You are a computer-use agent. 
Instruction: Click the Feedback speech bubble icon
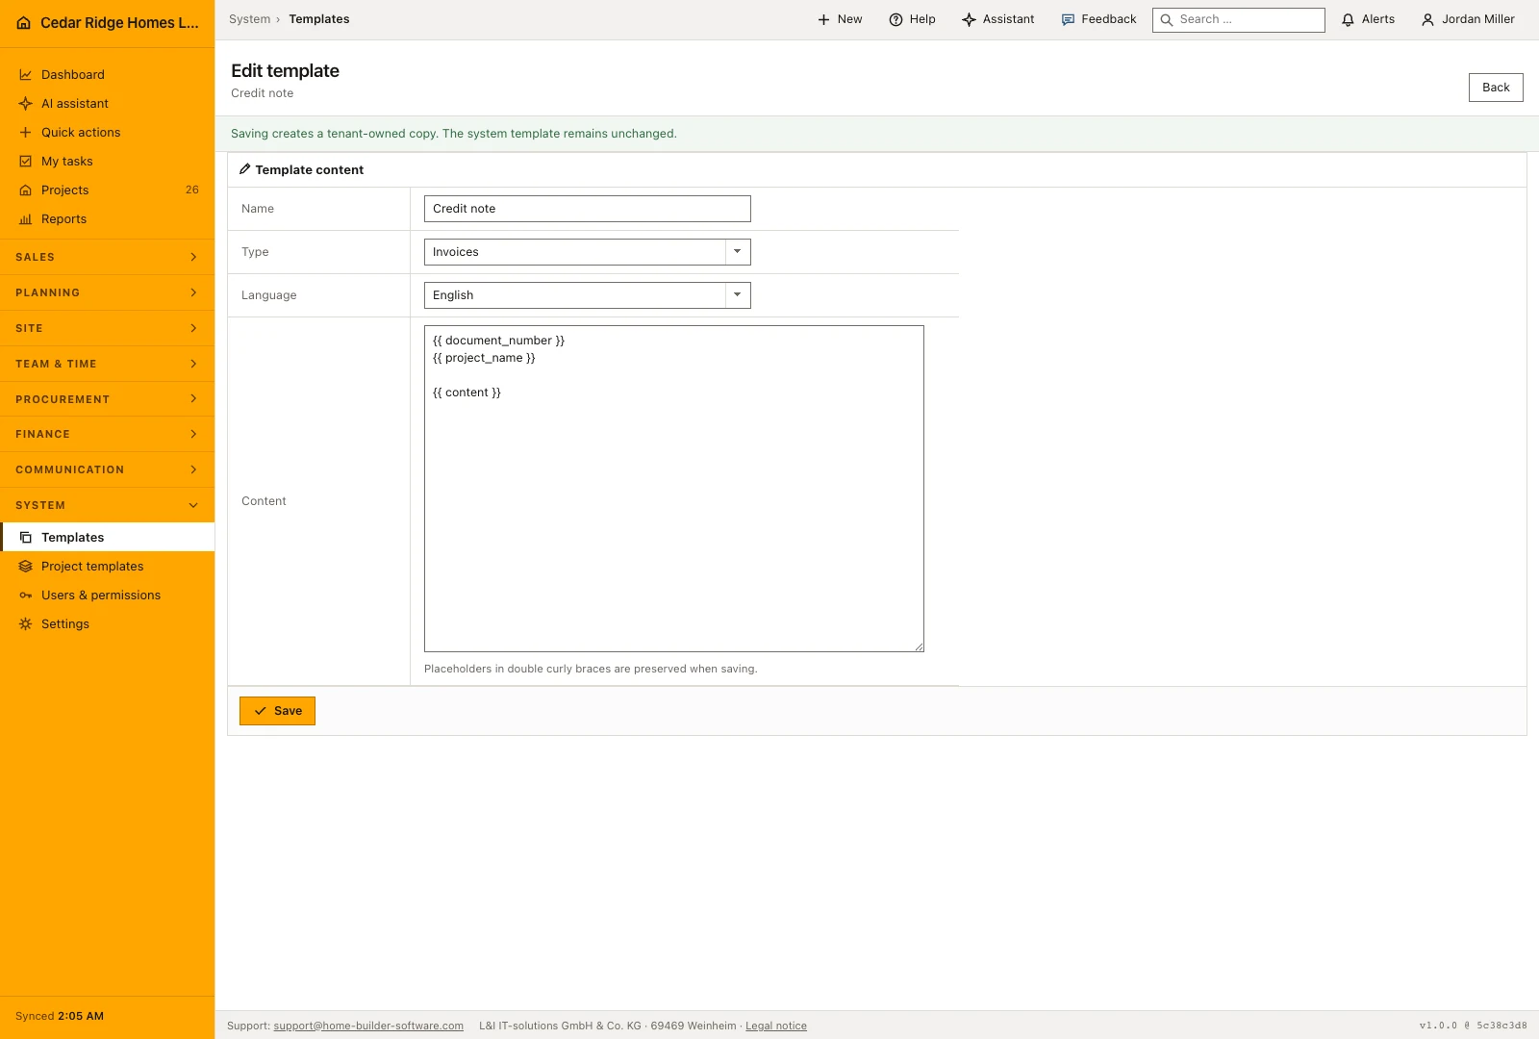[x=1068, y=19]
